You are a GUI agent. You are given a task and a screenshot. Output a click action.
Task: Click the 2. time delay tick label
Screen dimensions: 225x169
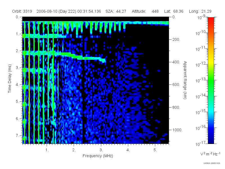(x=17, y=51)
